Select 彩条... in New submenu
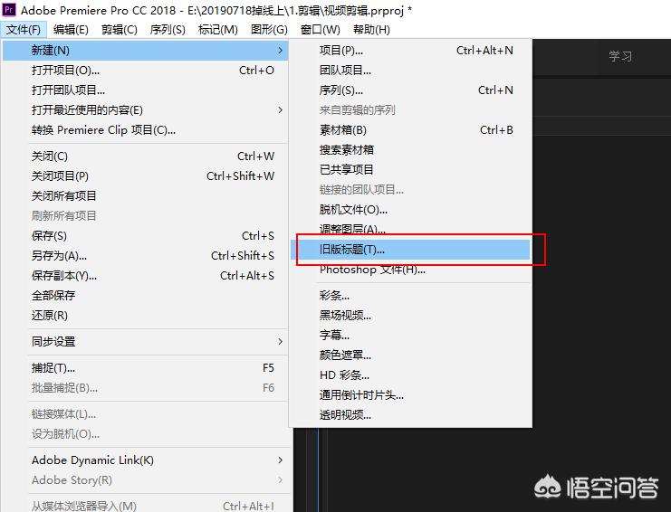Viewport: 671px width, 512px height. [x=410, y=295]
